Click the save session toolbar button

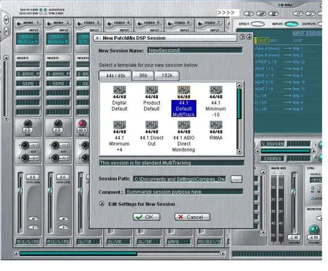(273, 14)
